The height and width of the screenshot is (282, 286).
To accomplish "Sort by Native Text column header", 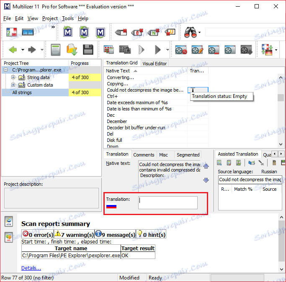I will click(145, 71).
